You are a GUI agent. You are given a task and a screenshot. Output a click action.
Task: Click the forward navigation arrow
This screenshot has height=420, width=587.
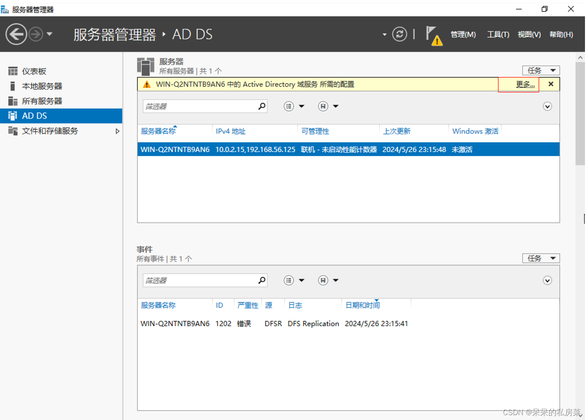(36, 34)
